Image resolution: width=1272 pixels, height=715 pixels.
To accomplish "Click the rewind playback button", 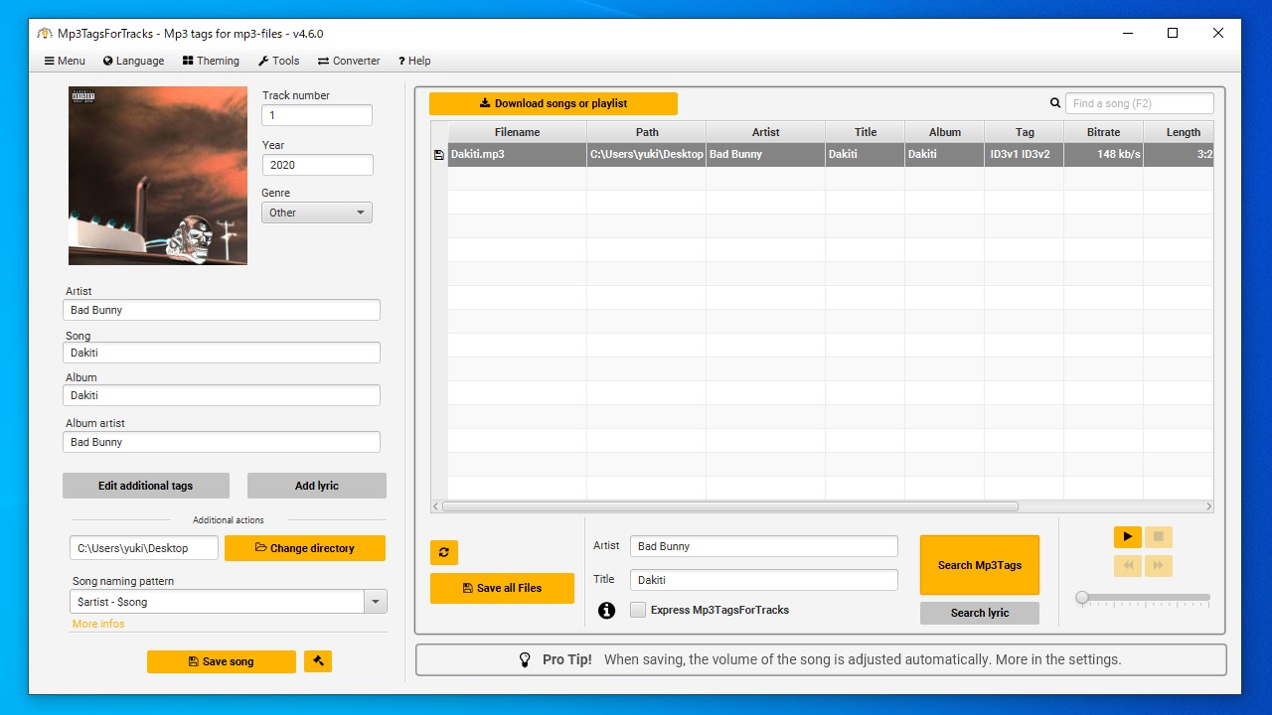I will pos(1127,566).
